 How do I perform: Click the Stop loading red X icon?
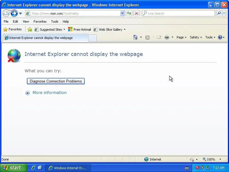coord(137,13)
